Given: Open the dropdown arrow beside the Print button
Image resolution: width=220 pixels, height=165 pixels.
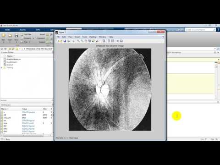Looking at the screenshot, I should pos(30,42).
